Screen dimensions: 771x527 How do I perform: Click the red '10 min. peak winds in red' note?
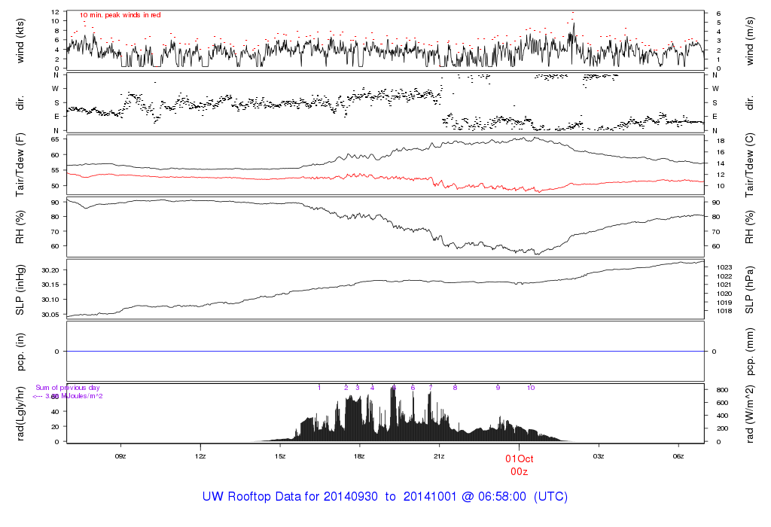(x=120, y=15)
